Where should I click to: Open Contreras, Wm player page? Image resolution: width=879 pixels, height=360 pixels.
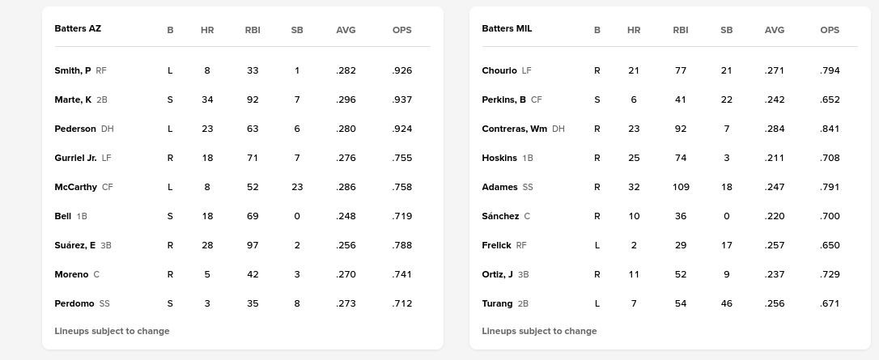[x=514, y=129]
